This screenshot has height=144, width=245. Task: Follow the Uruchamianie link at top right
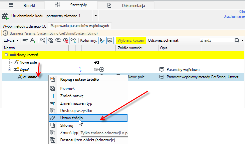pos(234,16)
